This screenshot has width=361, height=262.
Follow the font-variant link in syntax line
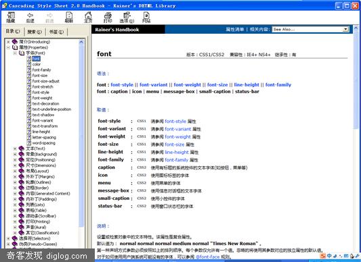pos(154,84)
